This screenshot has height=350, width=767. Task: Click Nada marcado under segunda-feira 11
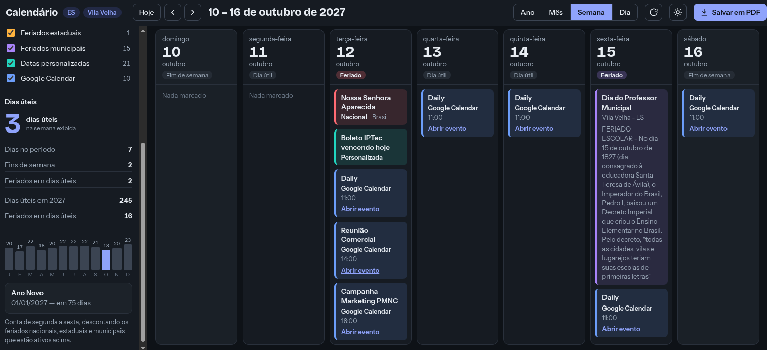point(271,95)
